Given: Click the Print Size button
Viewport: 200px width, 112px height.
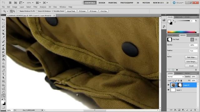Looking at the screenshot, I should (x=103, y=11).
